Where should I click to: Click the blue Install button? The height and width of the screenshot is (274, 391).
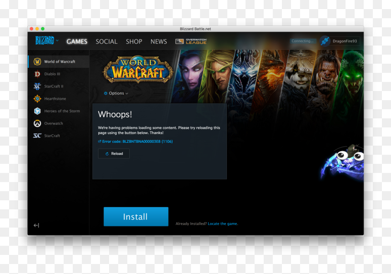click(136, 217)
